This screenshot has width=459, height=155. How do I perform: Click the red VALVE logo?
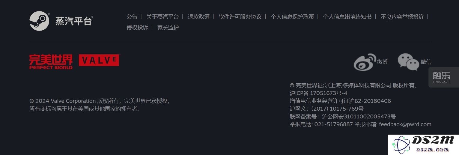[99, 60]
